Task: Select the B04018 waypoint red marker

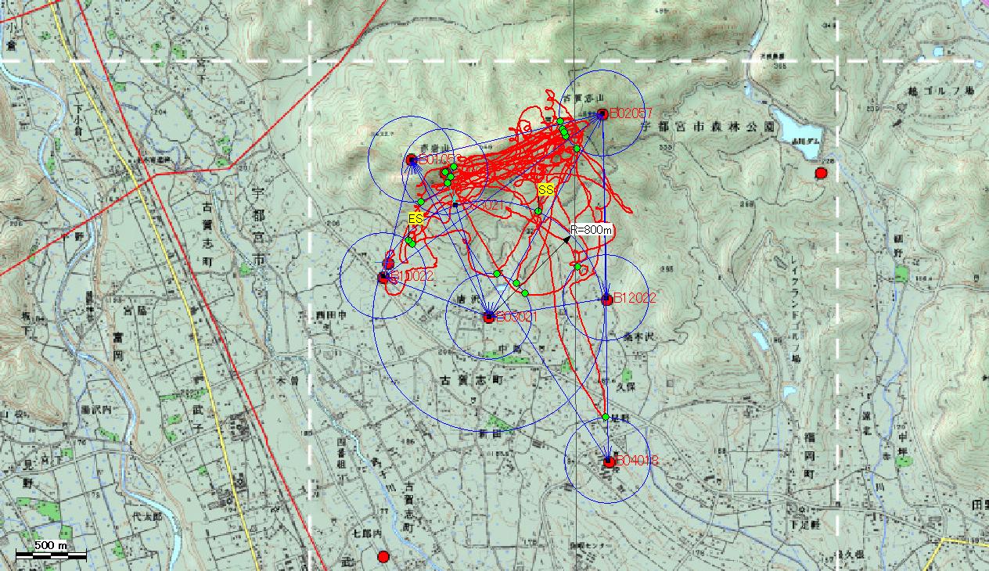Action: click(x=609, y=461)
